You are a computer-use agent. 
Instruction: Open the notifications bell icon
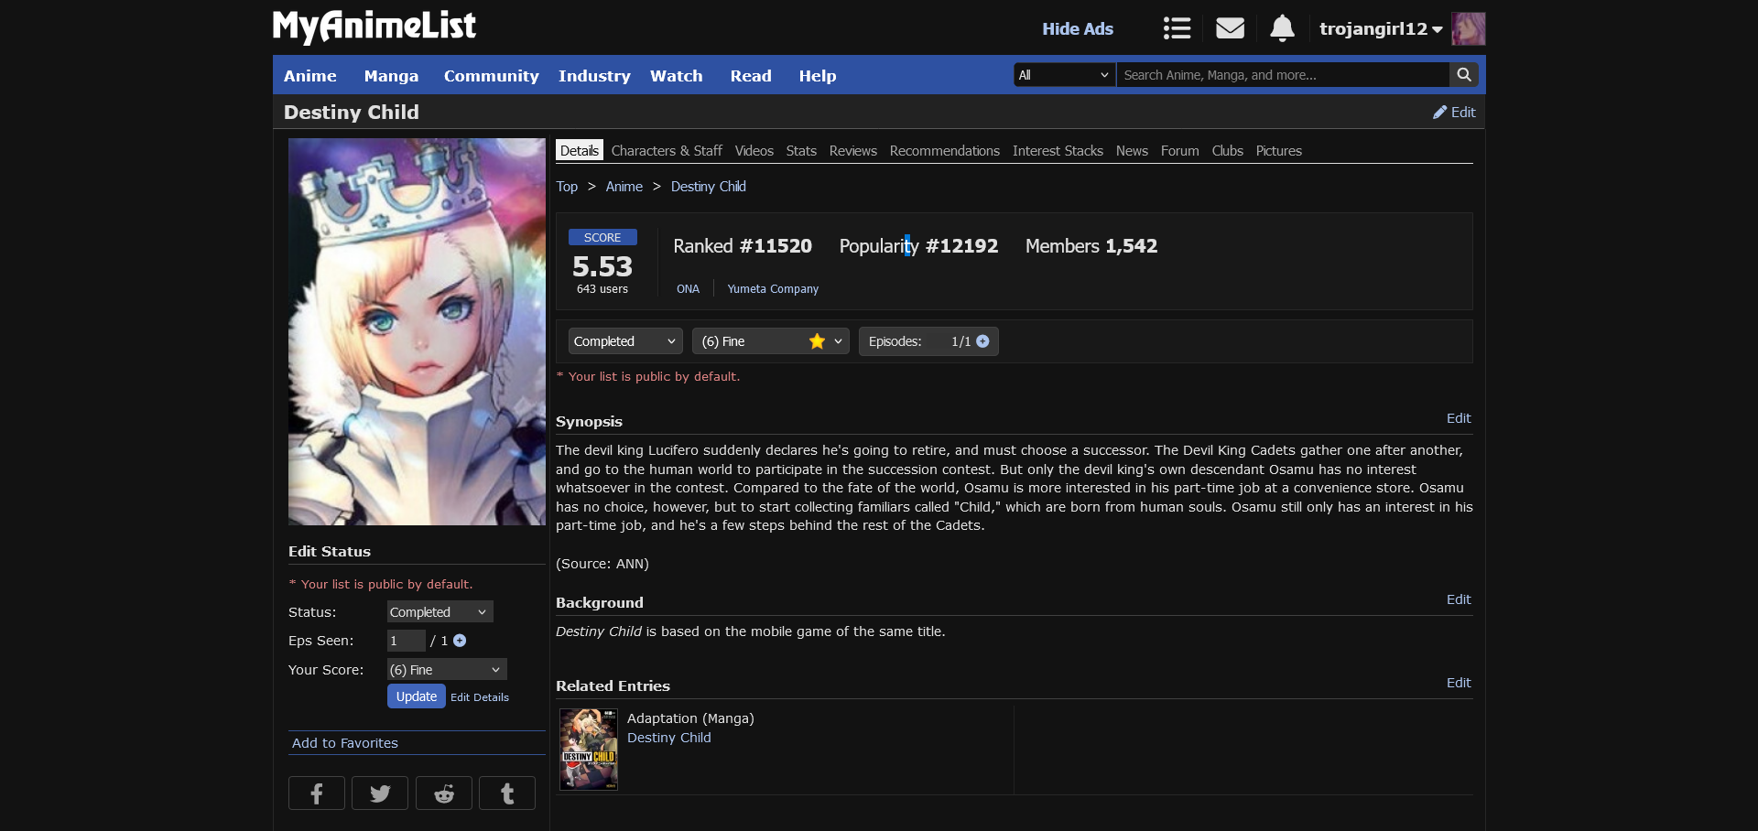tap(1282, 28)
